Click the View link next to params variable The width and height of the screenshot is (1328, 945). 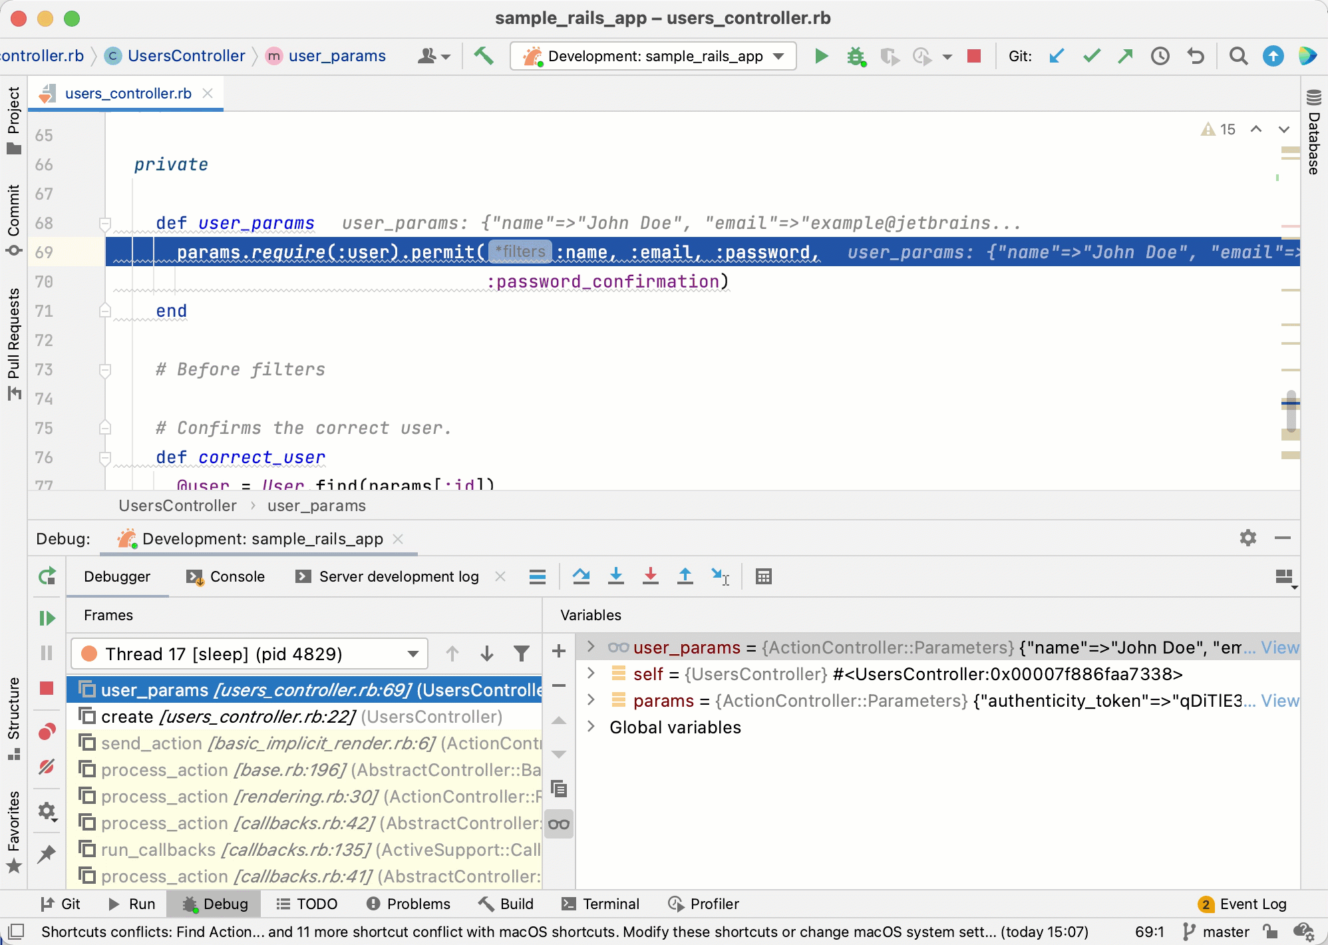(1279, 701)
